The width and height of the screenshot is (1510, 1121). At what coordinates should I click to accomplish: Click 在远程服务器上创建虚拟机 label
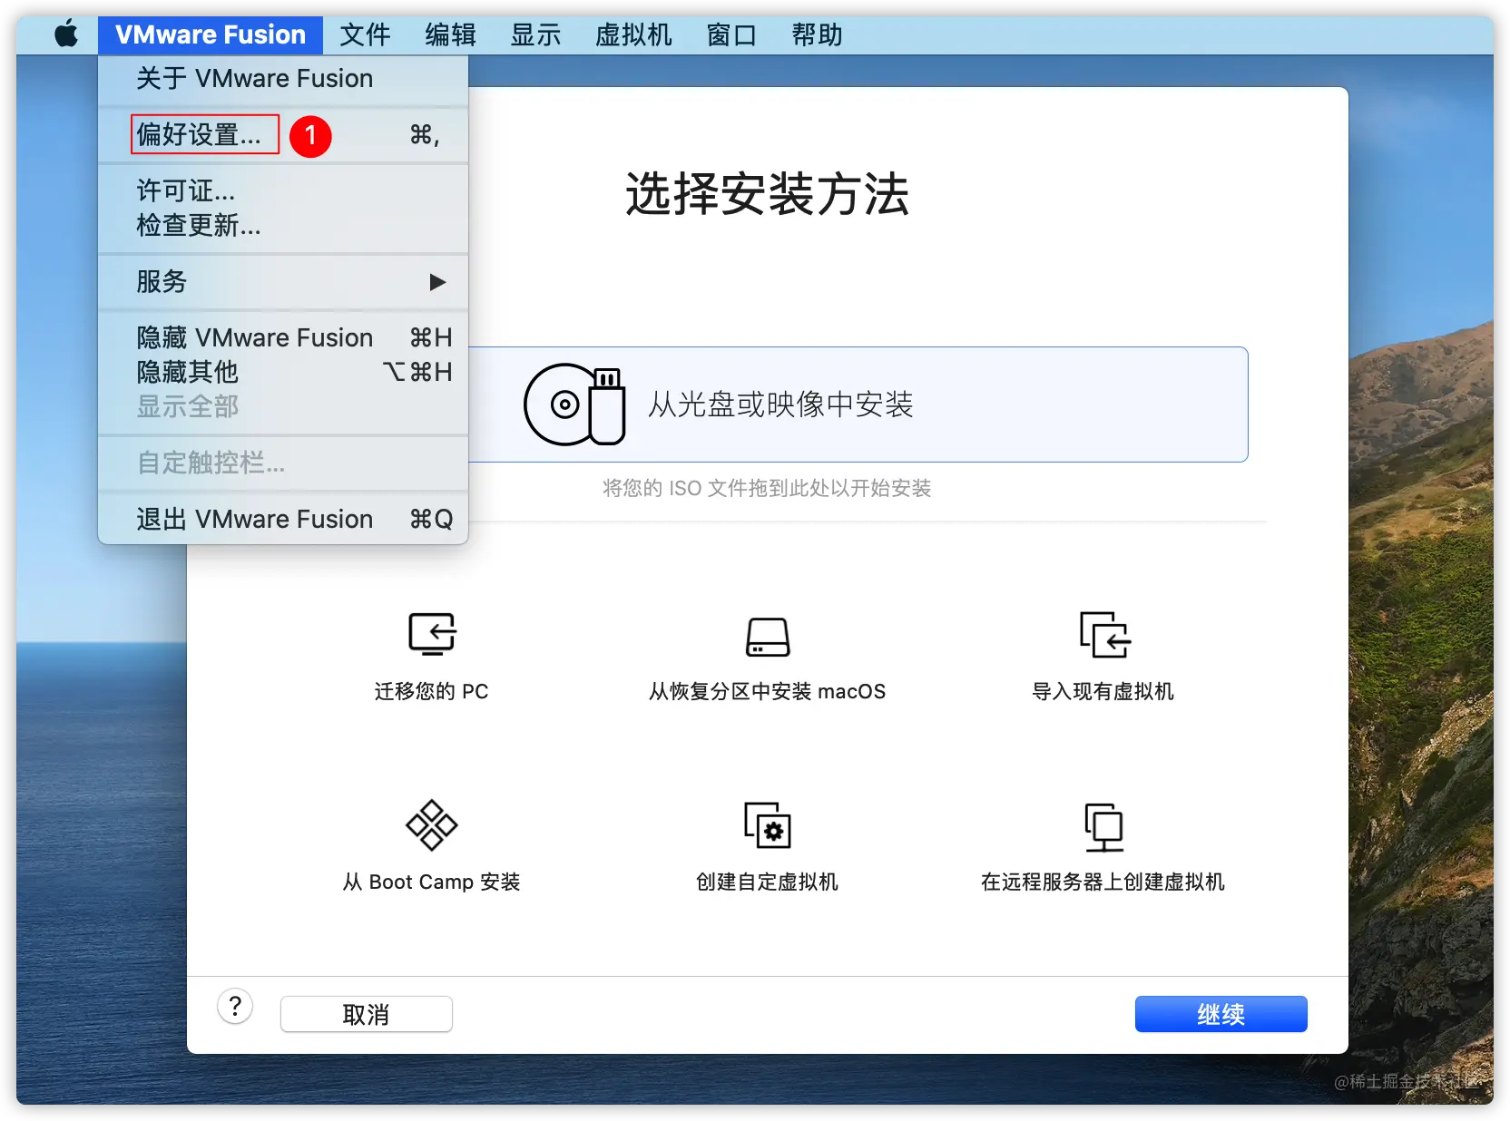1103,882
